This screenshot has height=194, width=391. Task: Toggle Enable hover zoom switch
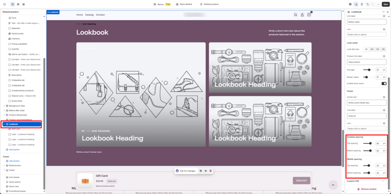click(384, 84)
